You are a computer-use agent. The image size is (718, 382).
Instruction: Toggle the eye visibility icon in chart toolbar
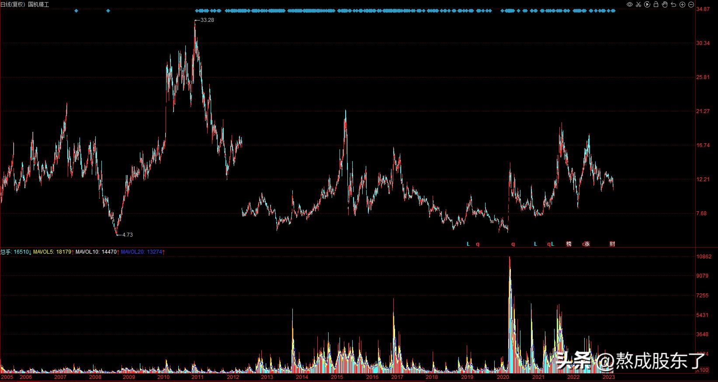(630, 4)
